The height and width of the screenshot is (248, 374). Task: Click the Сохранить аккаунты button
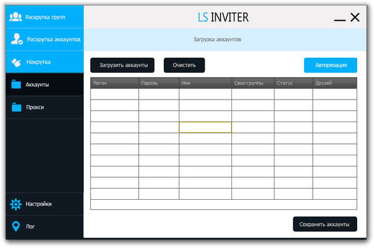(325, 224)
